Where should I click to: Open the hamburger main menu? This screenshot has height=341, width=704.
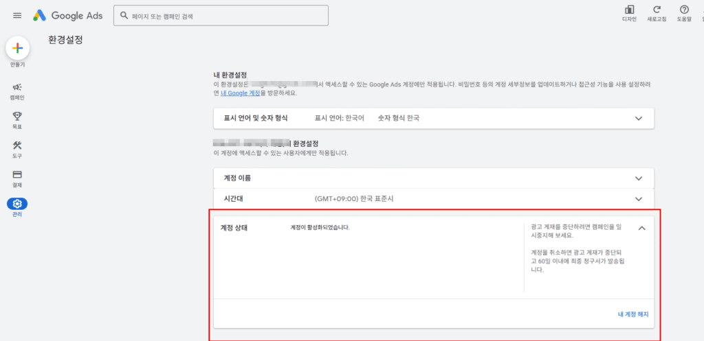click(17, 15)
